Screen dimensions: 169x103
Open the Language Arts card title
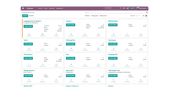coord(113,54)
